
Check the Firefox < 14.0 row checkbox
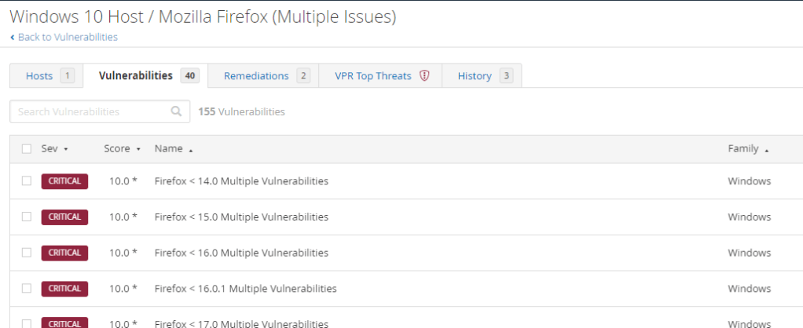pyautogui.click(x=27, y=181)
